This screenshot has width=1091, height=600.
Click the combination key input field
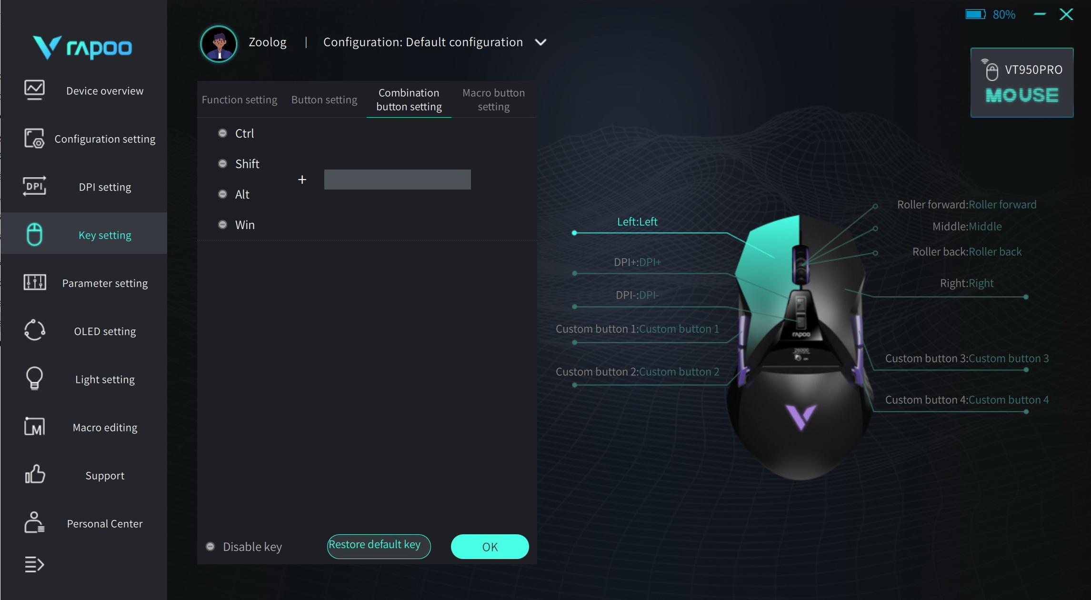click(x=398, y=180)
